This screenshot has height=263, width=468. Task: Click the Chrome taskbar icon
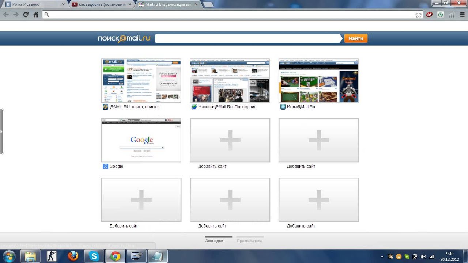click(x=115, y=256)
